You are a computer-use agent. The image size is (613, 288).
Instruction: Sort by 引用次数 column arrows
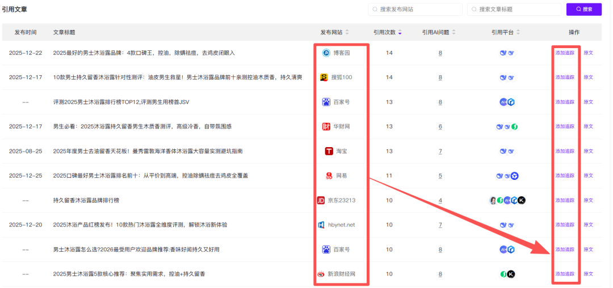pyautogui.click(x=400, y=32)
